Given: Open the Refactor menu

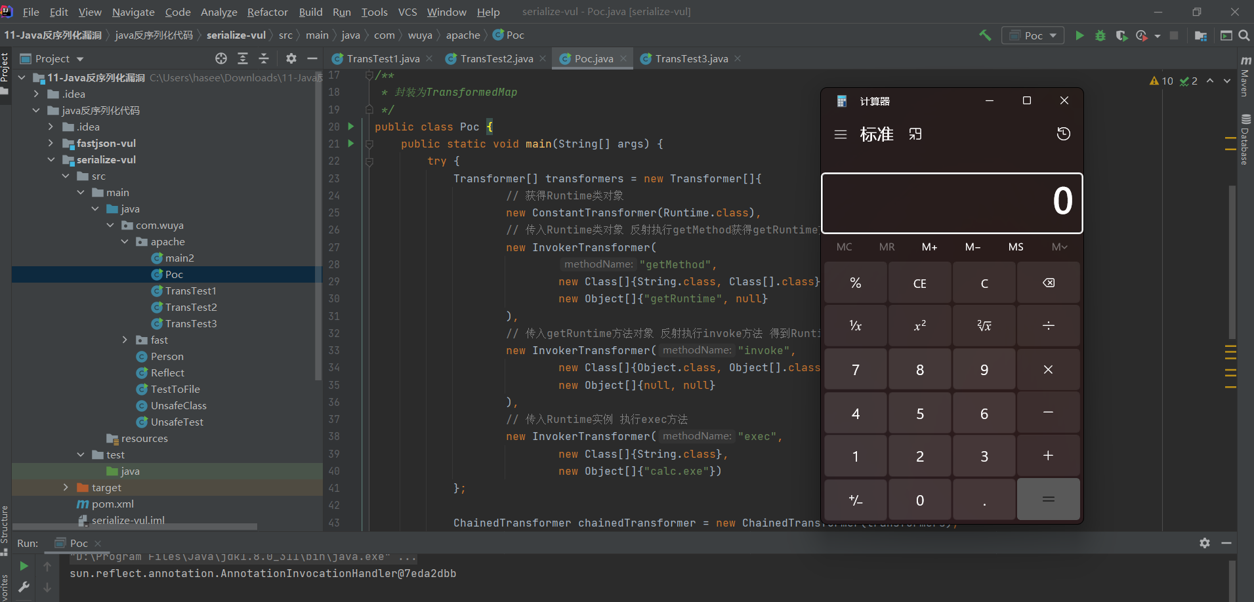Looking at the screenshot, I should [x=267, y=12].
